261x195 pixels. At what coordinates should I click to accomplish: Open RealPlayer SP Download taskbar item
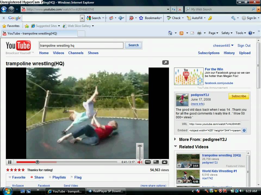coord(106,191)
